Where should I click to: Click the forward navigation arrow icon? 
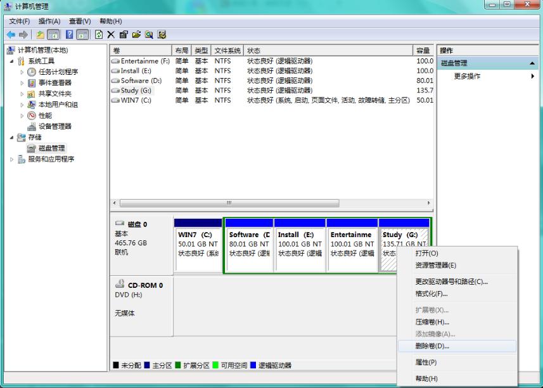pyautogui.click(x=22, y=35)
